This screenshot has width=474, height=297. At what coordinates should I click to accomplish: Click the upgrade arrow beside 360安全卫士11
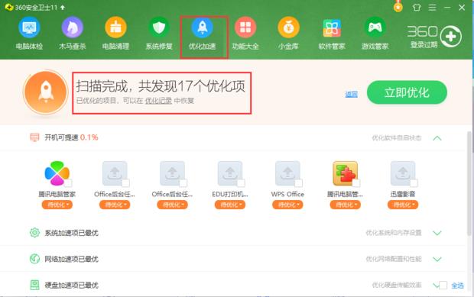click(63, 8)
